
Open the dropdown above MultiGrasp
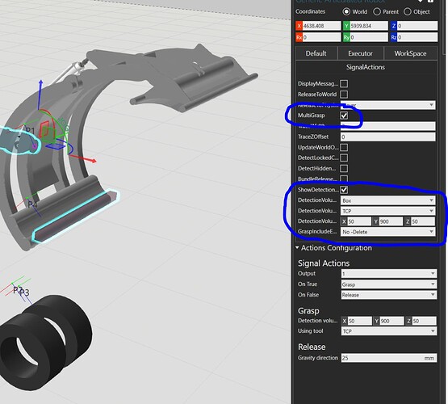tap(387, 105)
